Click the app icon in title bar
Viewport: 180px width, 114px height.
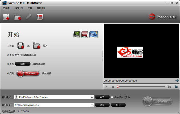point(4,3)
